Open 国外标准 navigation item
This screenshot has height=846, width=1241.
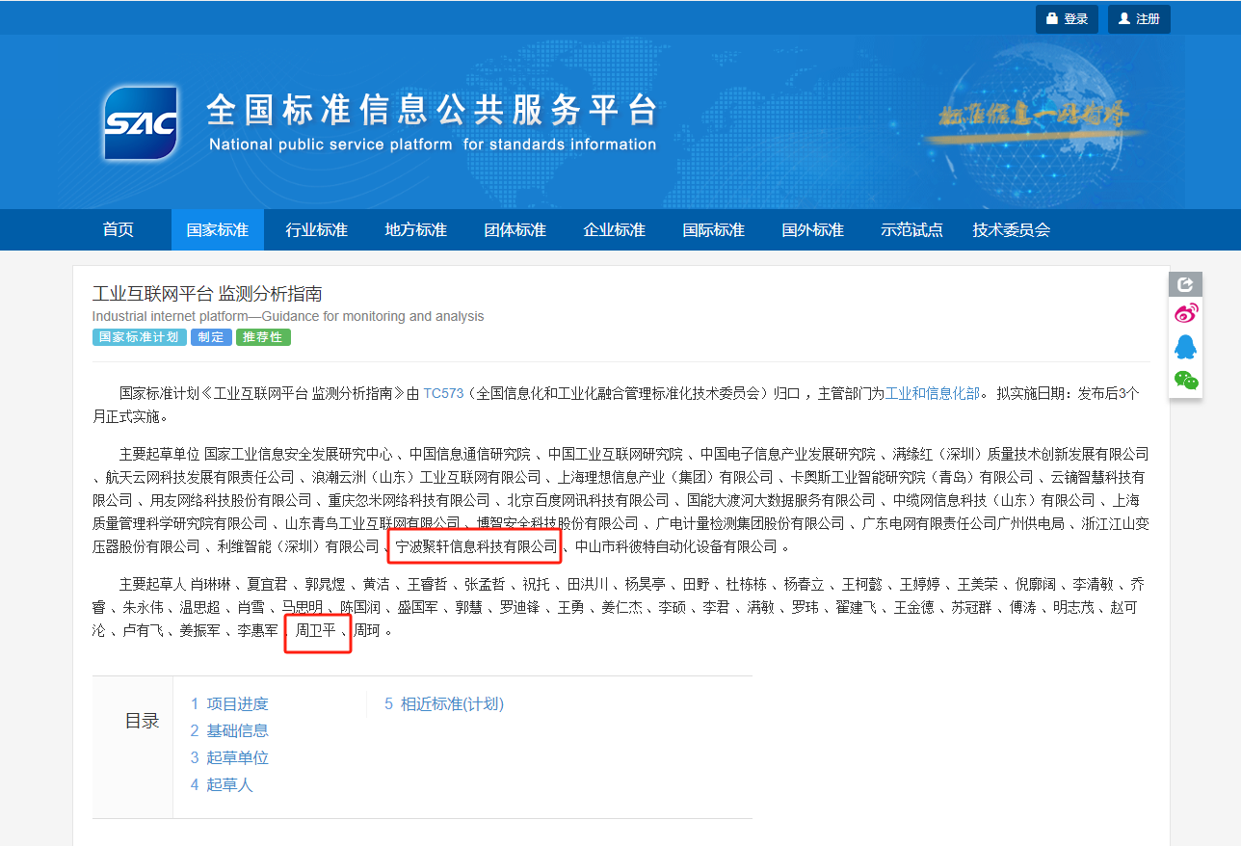coord(813,230)
